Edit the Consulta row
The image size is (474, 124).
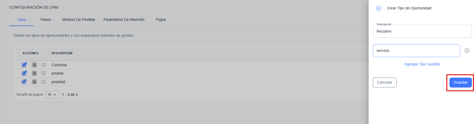pyautogui.click(x=24, y=65)
